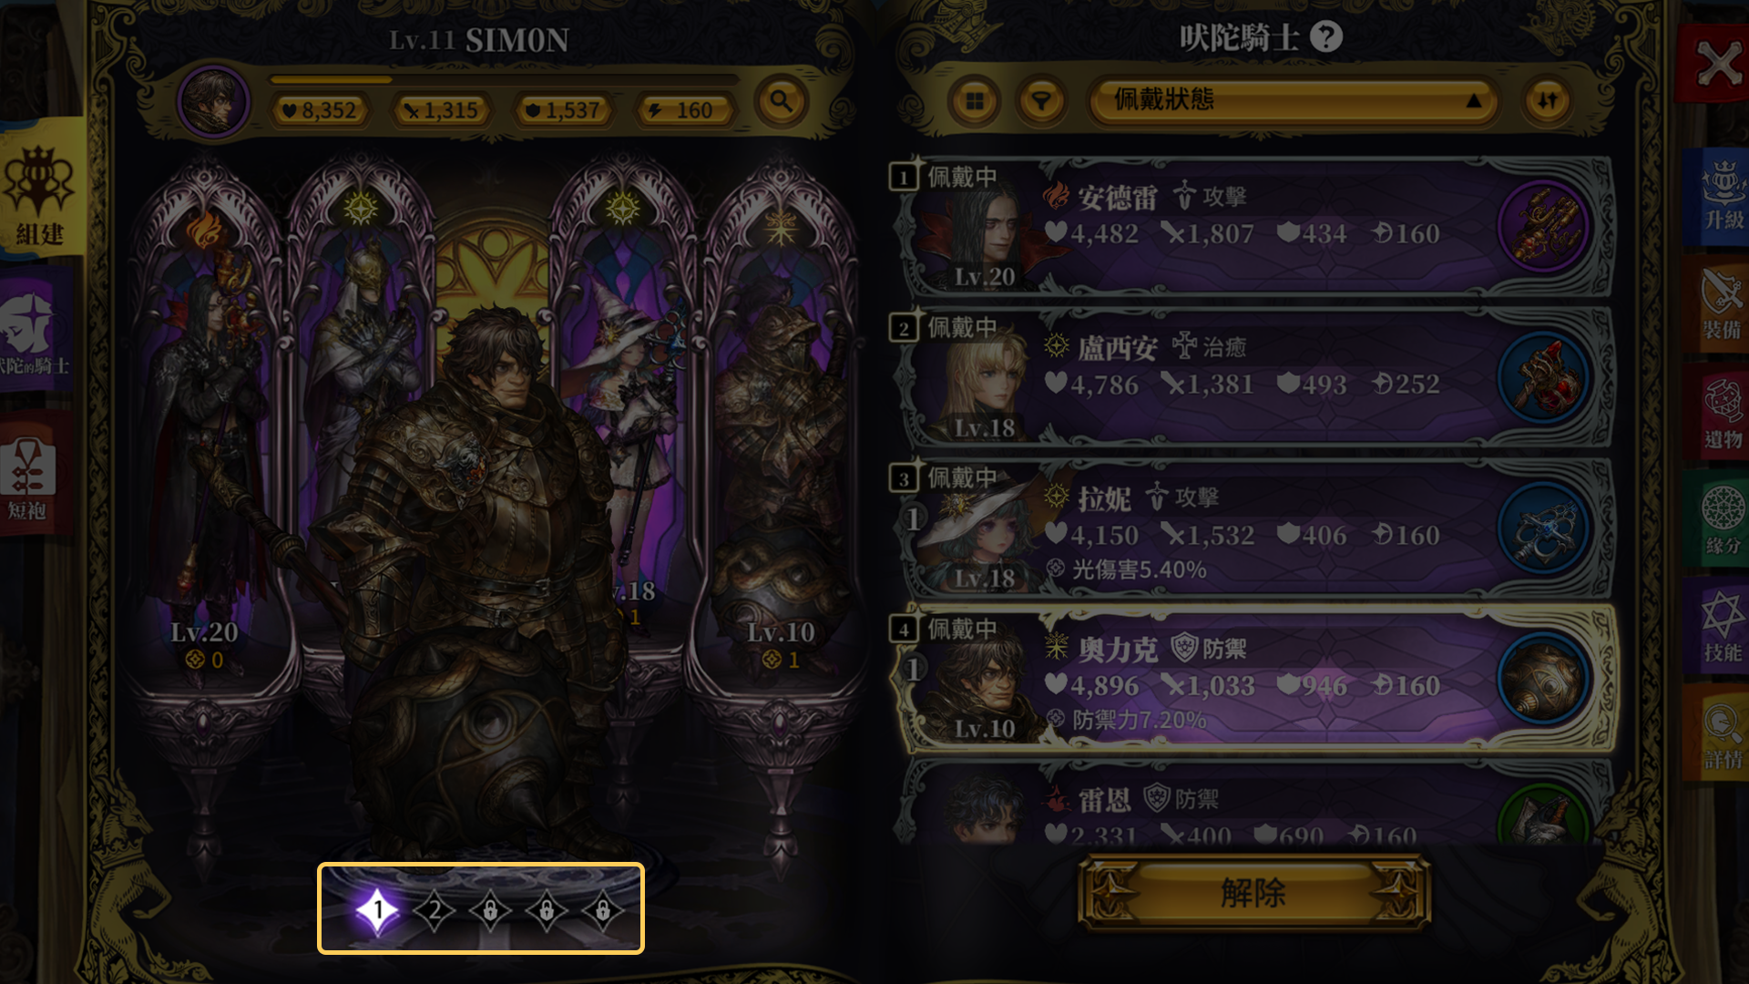
Task: Click the magnifier search icon beside stats
Action: point(782,100)
